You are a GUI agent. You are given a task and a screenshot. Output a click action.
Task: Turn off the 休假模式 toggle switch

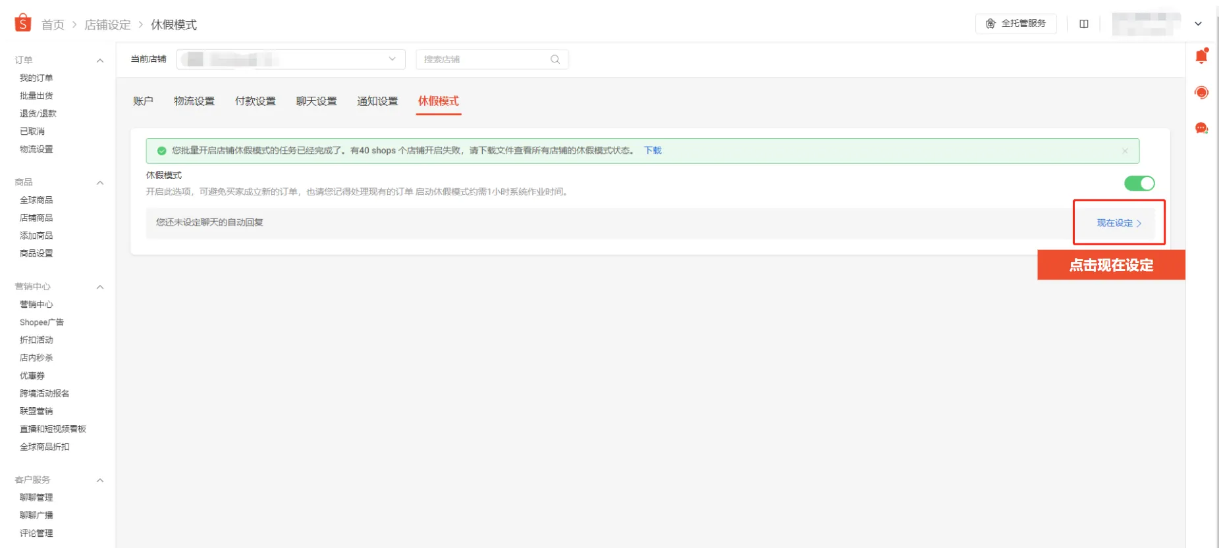tap(1139, 184)
